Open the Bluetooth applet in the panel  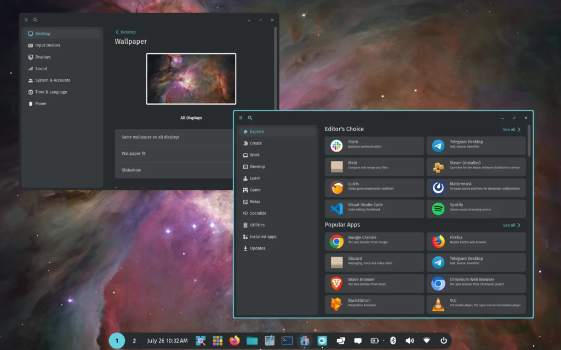393,341
